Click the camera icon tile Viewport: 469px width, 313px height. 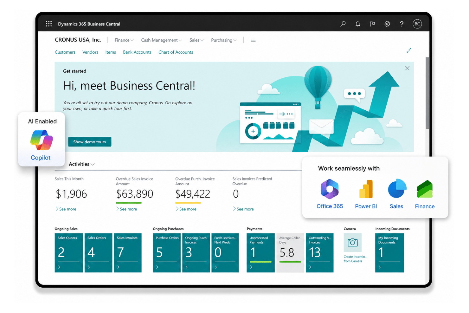click(352, 243)
